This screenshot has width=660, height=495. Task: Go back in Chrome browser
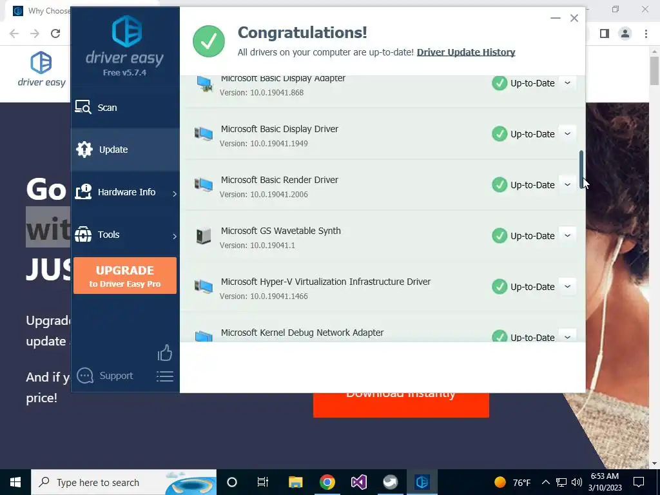(14, 34)
